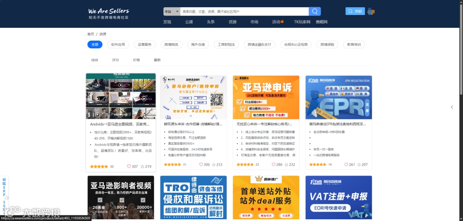Sort results by 评分

pyautogui.click(x=115, y=60)
